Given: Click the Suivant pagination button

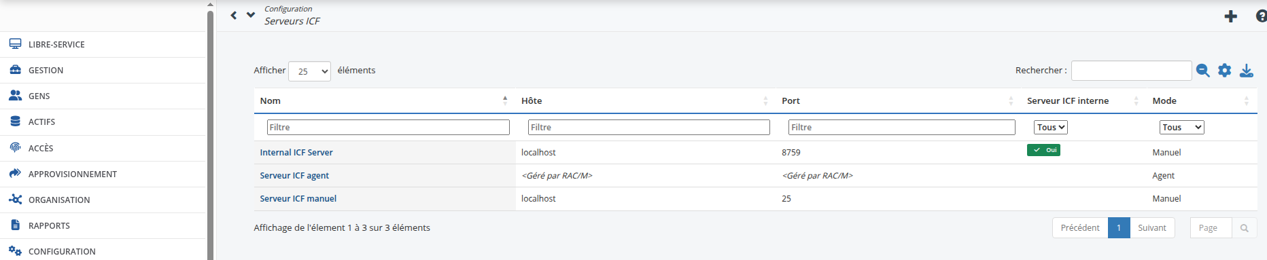Looking at the screenshot, I should click(1152, 228).
